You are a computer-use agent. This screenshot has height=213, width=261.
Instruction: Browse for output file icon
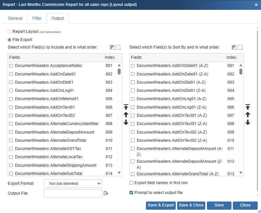(x=106, y=193)
